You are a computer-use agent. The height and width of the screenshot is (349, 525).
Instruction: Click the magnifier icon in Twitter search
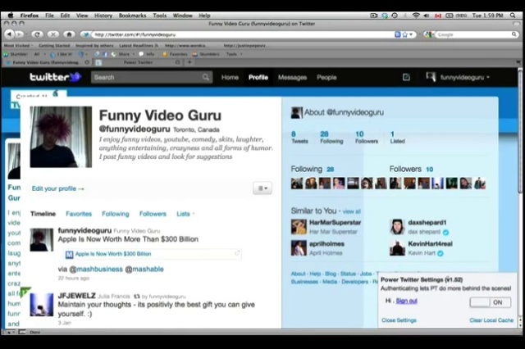coord(206,77)
